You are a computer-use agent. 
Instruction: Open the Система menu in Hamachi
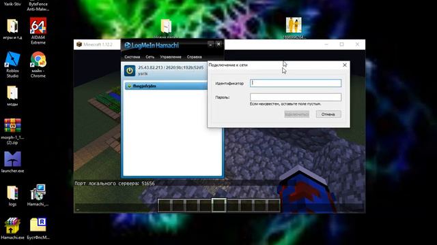132,57
